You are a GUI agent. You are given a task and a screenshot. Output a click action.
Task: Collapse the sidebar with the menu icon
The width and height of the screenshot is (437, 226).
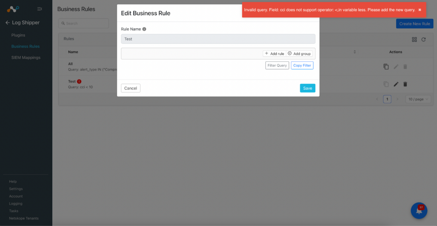click(x=40, y=9)
